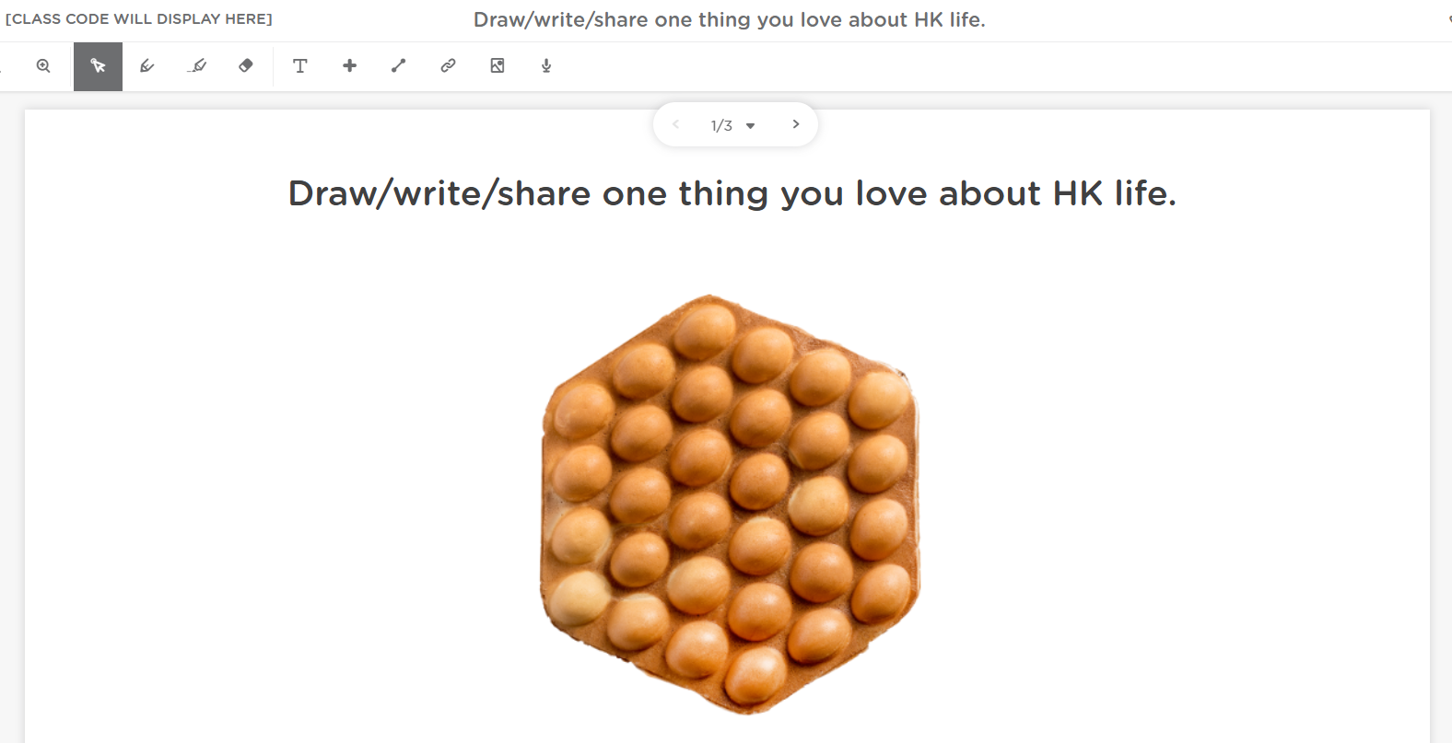This screenshot has height=743, width=1452.
Task: Choose the eraser tool
Action: click(246, 66)
